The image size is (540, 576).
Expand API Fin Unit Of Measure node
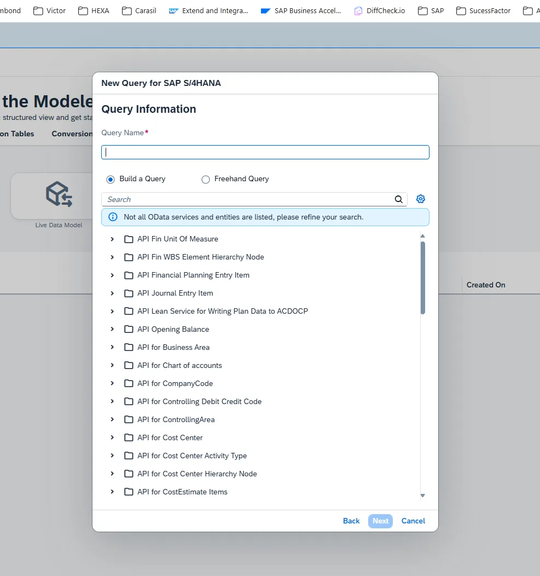click(112, 239)
